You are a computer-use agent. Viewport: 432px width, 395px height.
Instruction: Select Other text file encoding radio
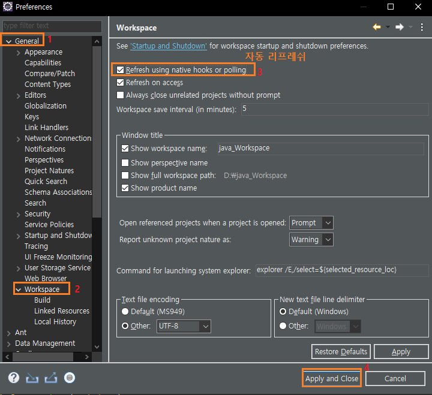[x=125, y=326]
